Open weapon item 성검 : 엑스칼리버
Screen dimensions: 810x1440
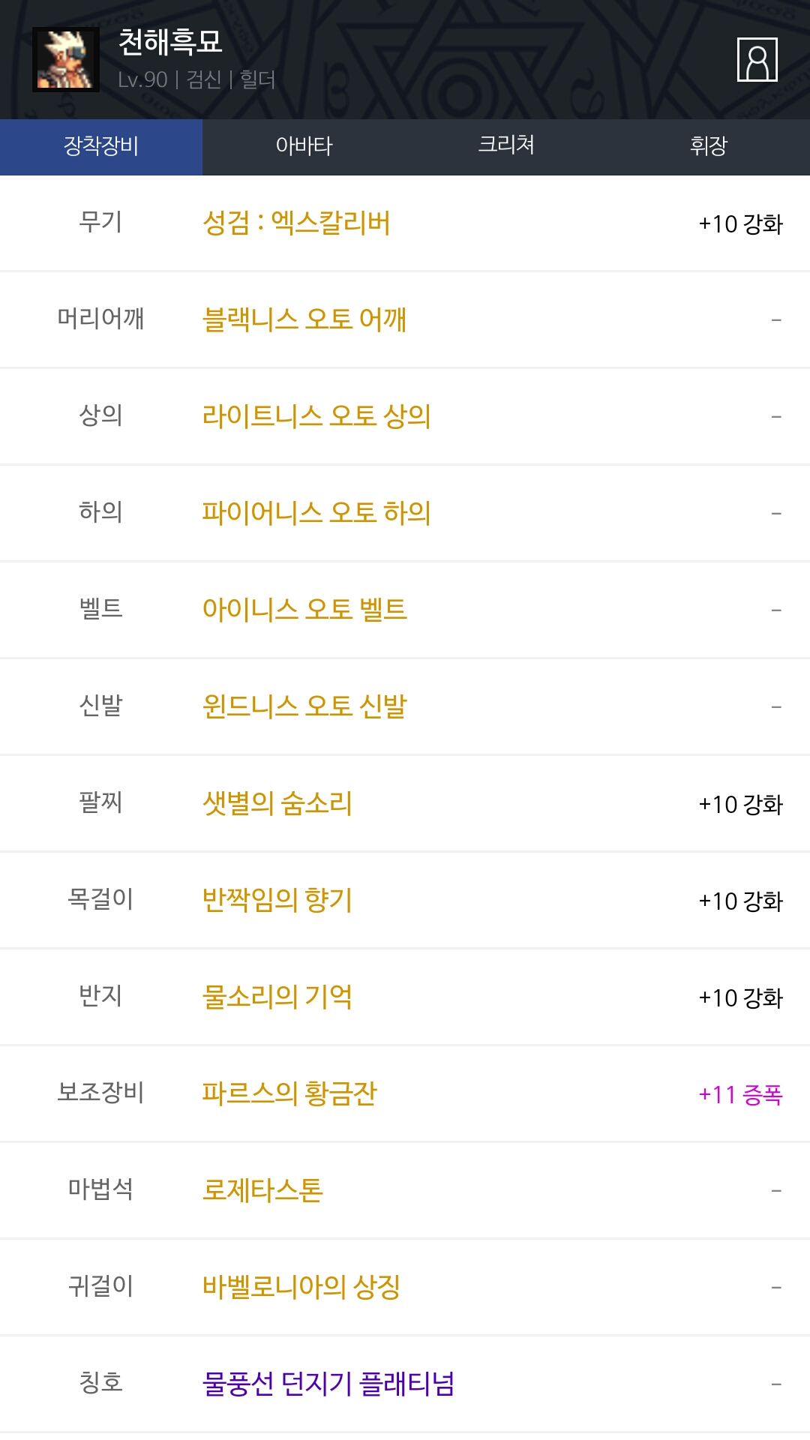[296, 223]
